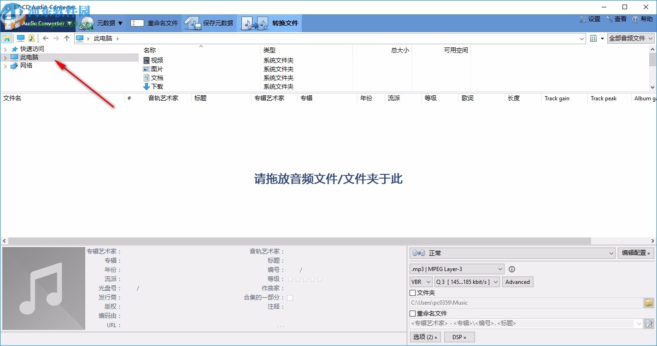Click the DSP » button
657x346 pixels.
(459, 337)
